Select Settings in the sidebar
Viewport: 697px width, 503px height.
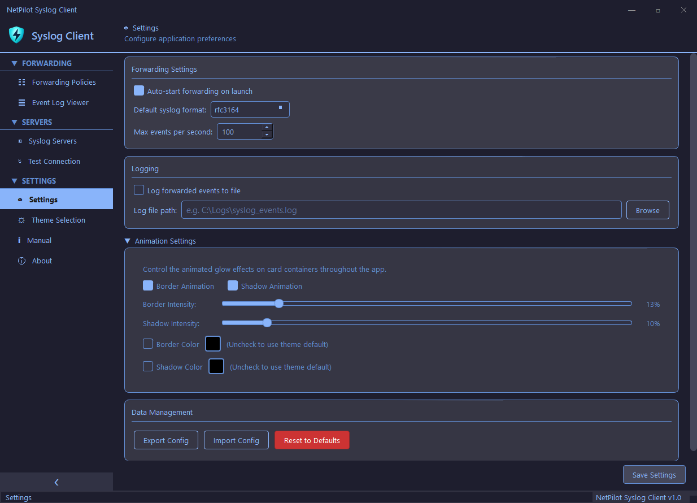click(43, 199)
